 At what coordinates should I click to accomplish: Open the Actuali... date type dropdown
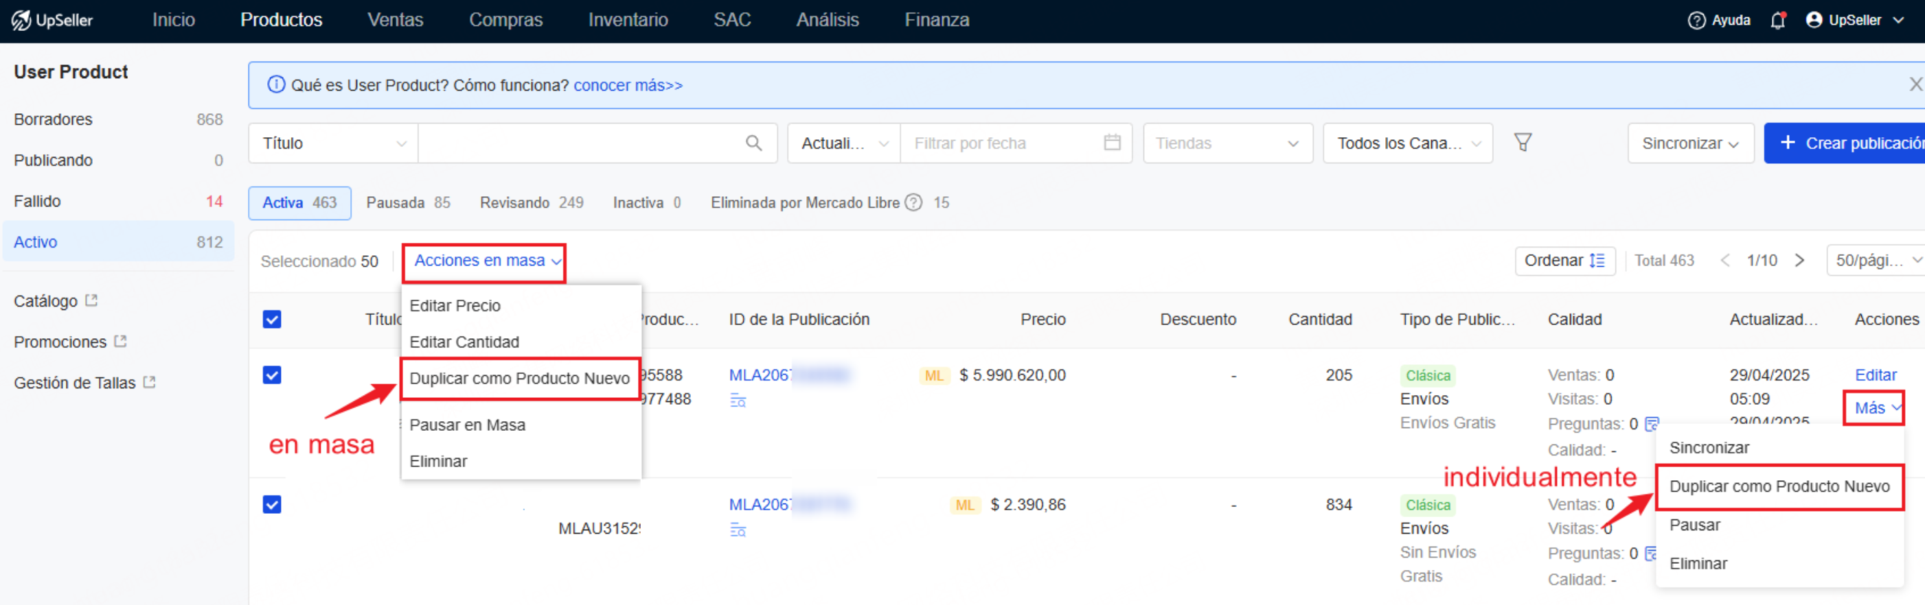point(845,143)
